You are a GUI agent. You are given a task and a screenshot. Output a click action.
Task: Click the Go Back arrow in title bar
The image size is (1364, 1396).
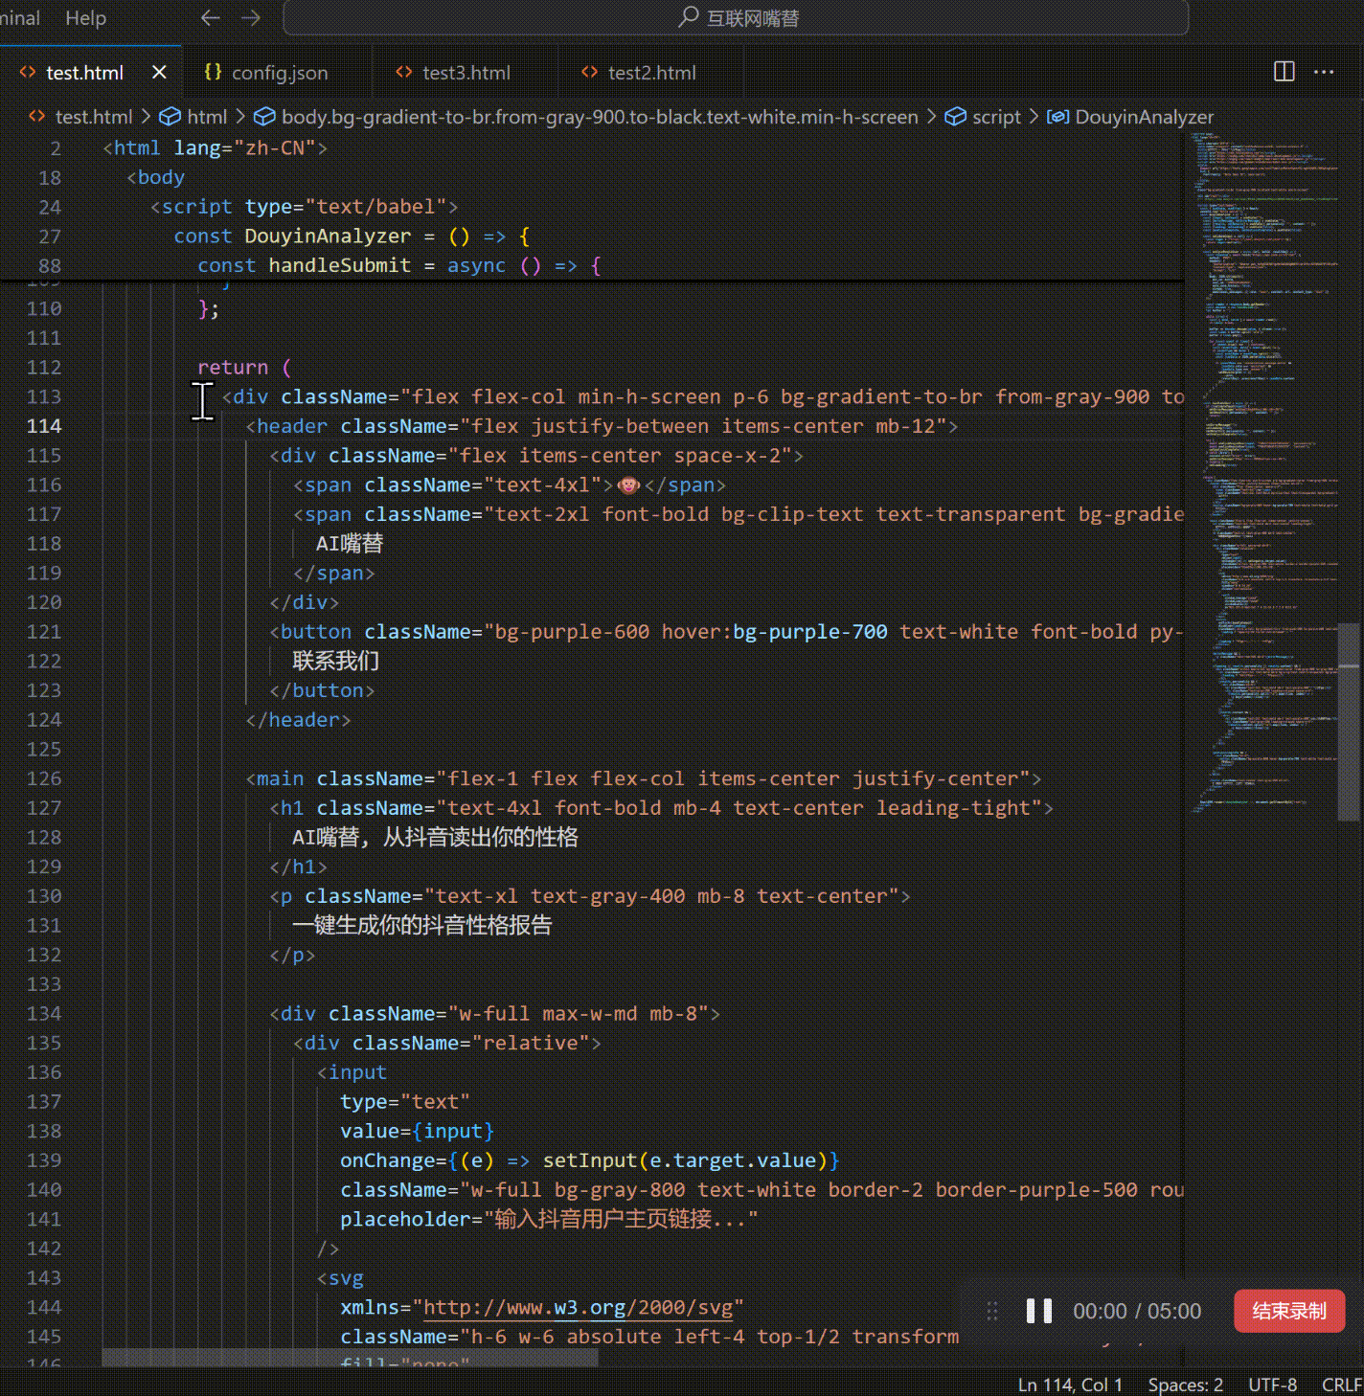click(211, 18)
